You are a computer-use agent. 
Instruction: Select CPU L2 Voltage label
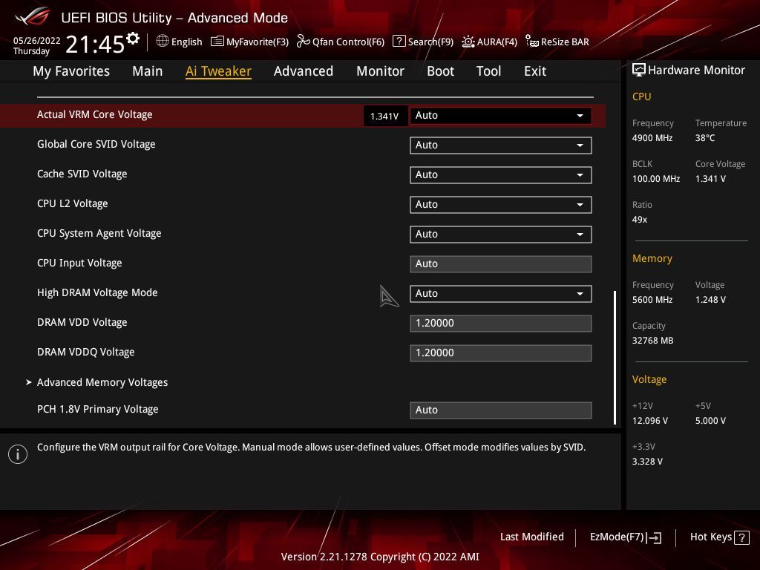(72, 203)
